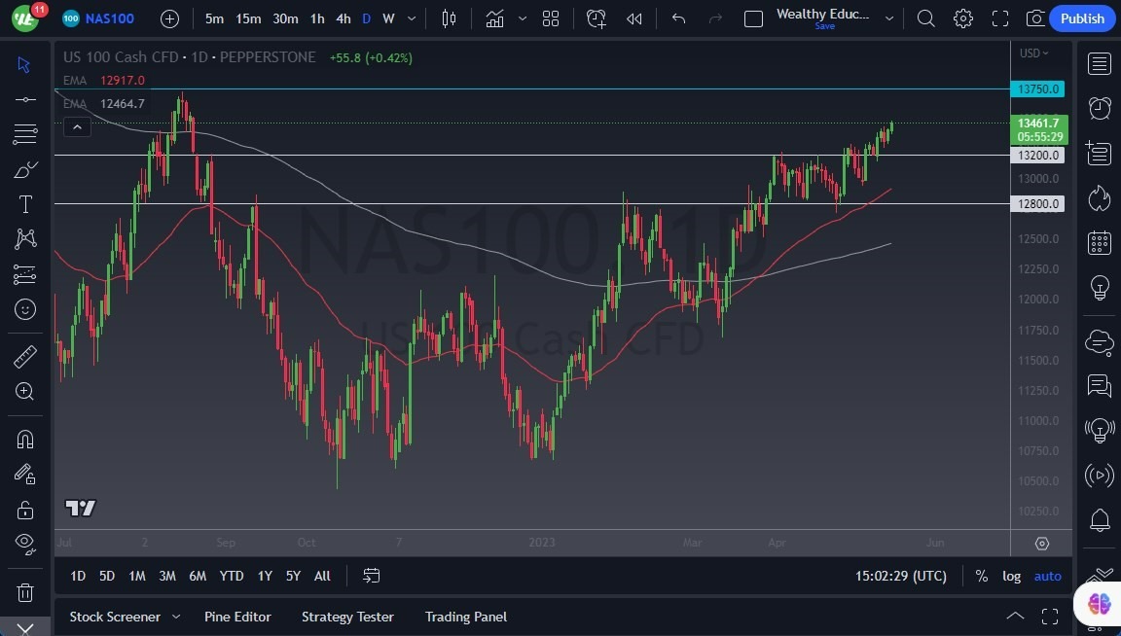
Task: Click the Publish button
Action: 1081,18
